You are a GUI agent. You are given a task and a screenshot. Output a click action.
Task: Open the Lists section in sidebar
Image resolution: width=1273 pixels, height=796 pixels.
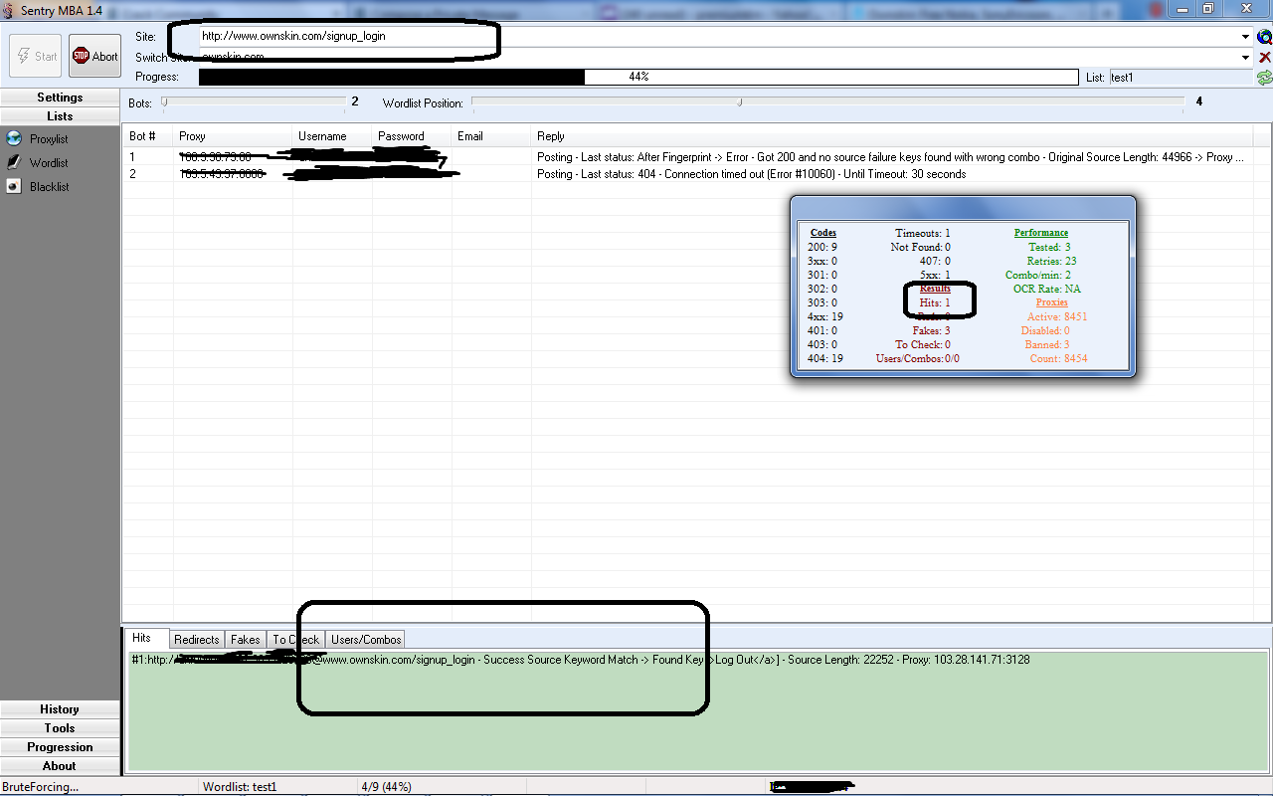60,116
